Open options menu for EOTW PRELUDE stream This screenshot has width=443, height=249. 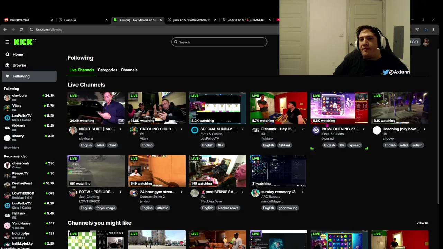pyautogui.click(x=120, y=192)
